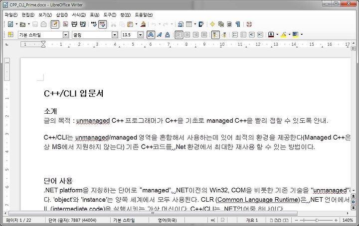Viewport: 359px width, 226px height.
Task: Apply the Font Color
Action: pyautogui.click(x=271, y=35)
